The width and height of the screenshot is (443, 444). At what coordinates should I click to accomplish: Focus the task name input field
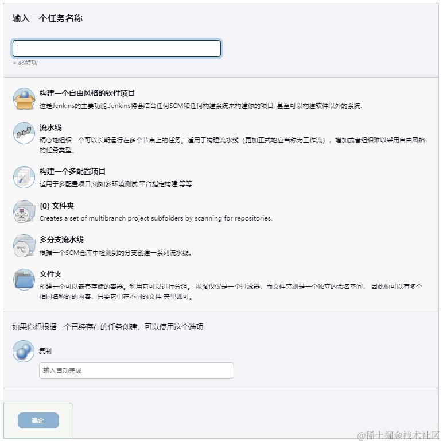(117, 48)
